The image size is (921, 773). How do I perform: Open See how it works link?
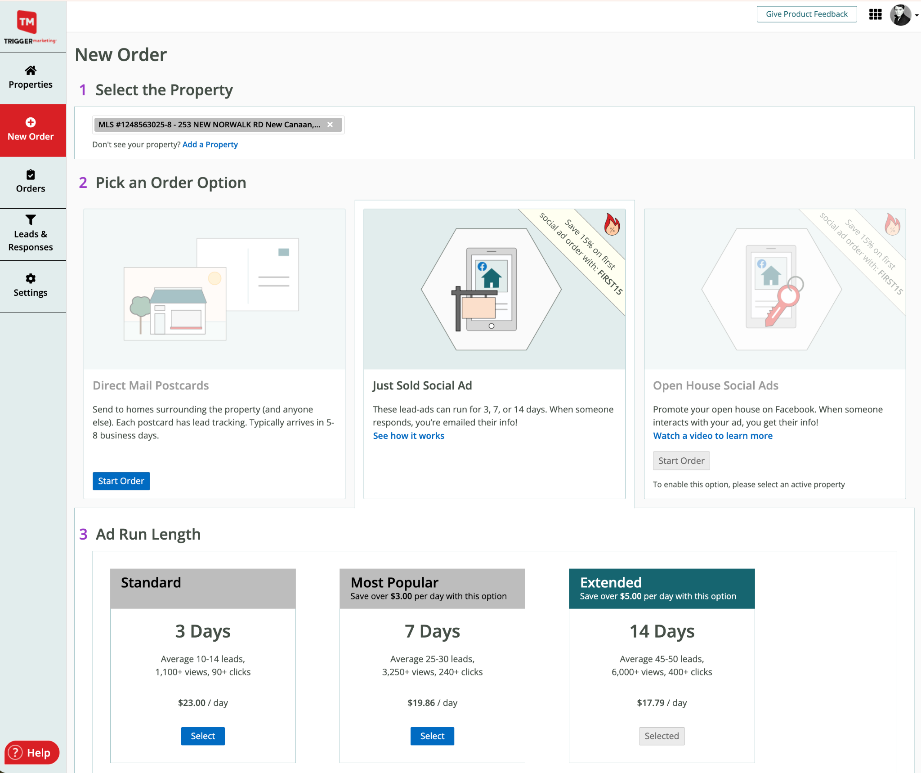pyautogui.click(x=408, y=436)
